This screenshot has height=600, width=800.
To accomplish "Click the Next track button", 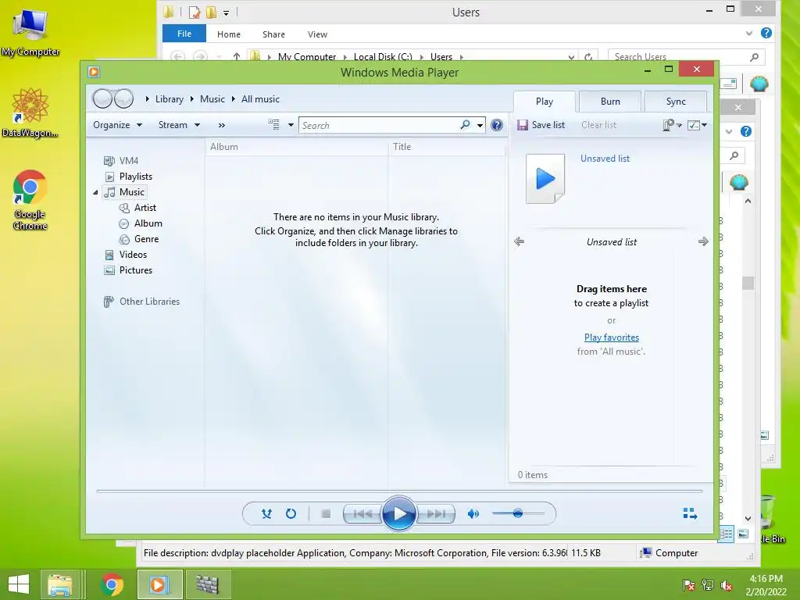I will [435, 514].
